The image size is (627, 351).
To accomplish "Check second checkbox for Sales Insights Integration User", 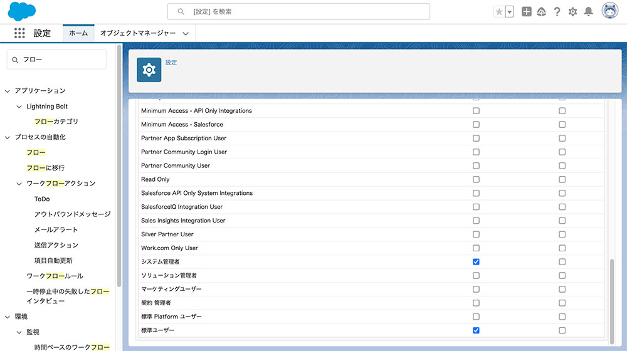I will (562, 221).
